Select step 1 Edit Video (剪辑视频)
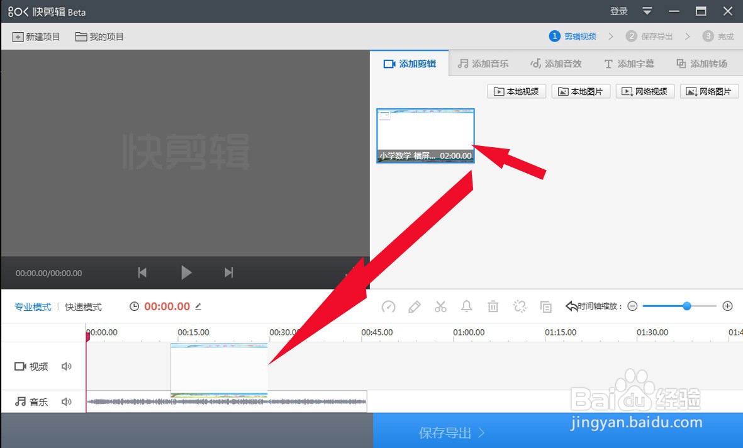The image size is (743, 448). (x=573, y=36)
